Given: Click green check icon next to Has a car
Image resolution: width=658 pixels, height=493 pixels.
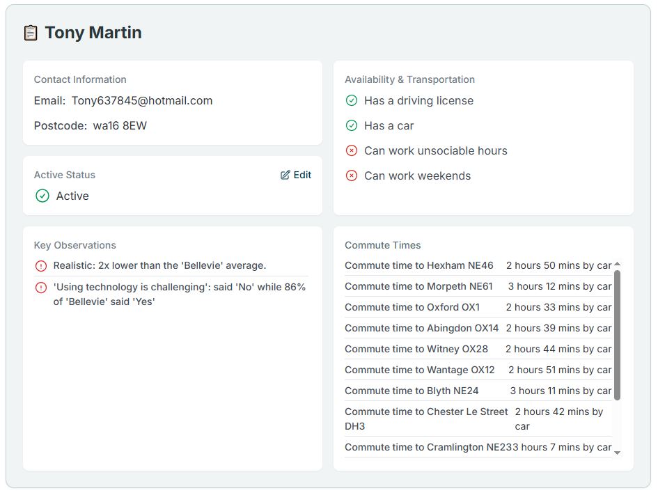Looking at the screenshot, I should tap(352, 125).
